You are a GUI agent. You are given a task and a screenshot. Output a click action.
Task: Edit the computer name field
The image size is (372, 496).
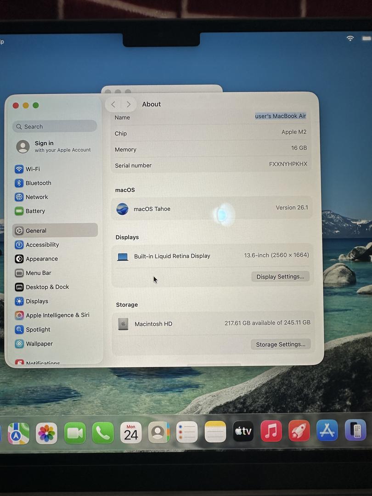tap(280, 116)
